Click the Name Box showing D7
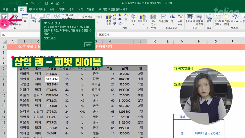 20,35
